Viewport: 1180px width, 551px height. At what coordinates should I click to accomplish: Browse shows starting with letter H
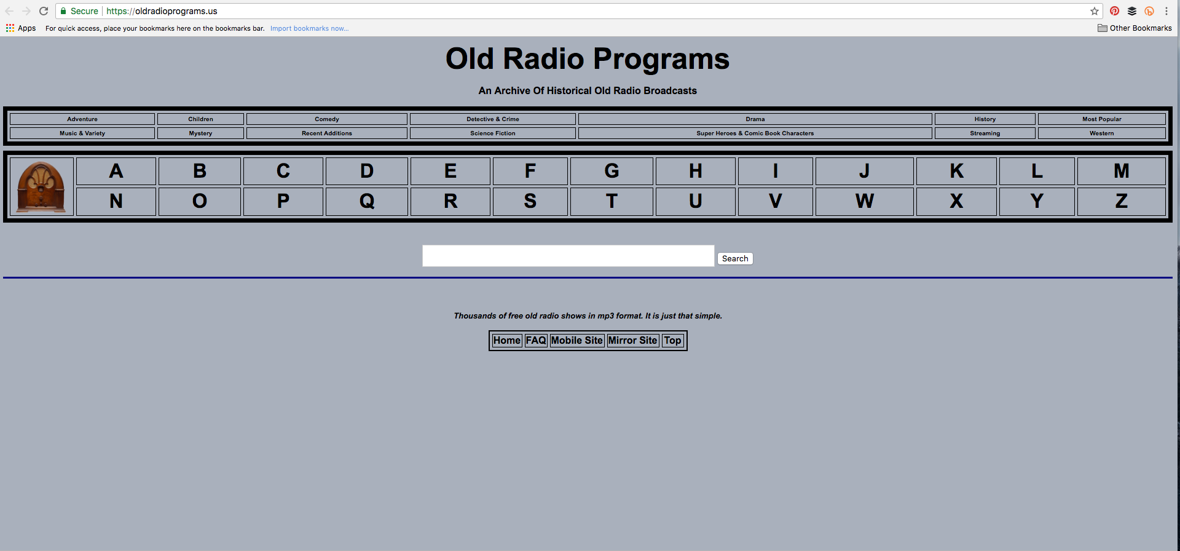[696, 171]
